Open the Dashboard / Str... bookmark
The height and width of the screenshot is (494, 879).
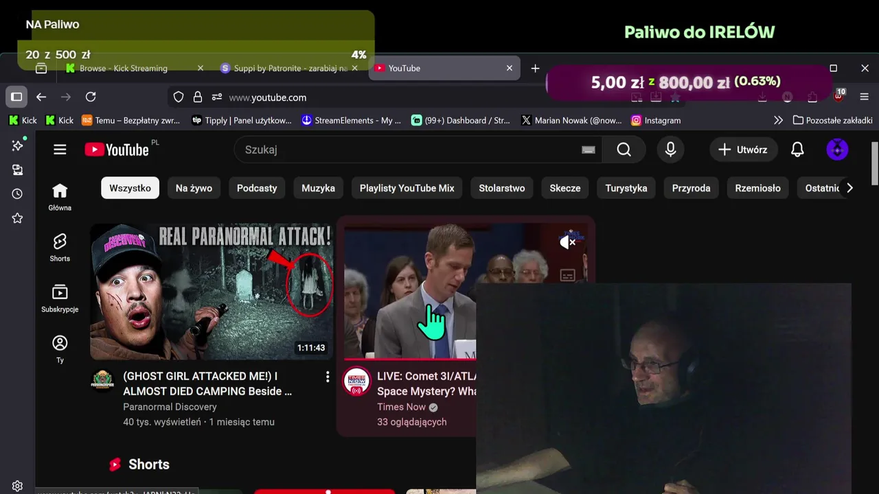pyautogui.click(x=461, y=120)
